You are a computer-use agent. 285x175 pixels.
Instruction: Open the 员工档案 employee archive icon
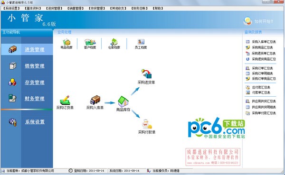[141, 42]
